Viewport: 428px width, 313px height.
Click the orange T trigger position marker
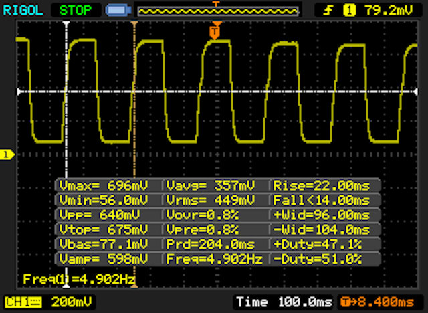(x=215, y=31)
